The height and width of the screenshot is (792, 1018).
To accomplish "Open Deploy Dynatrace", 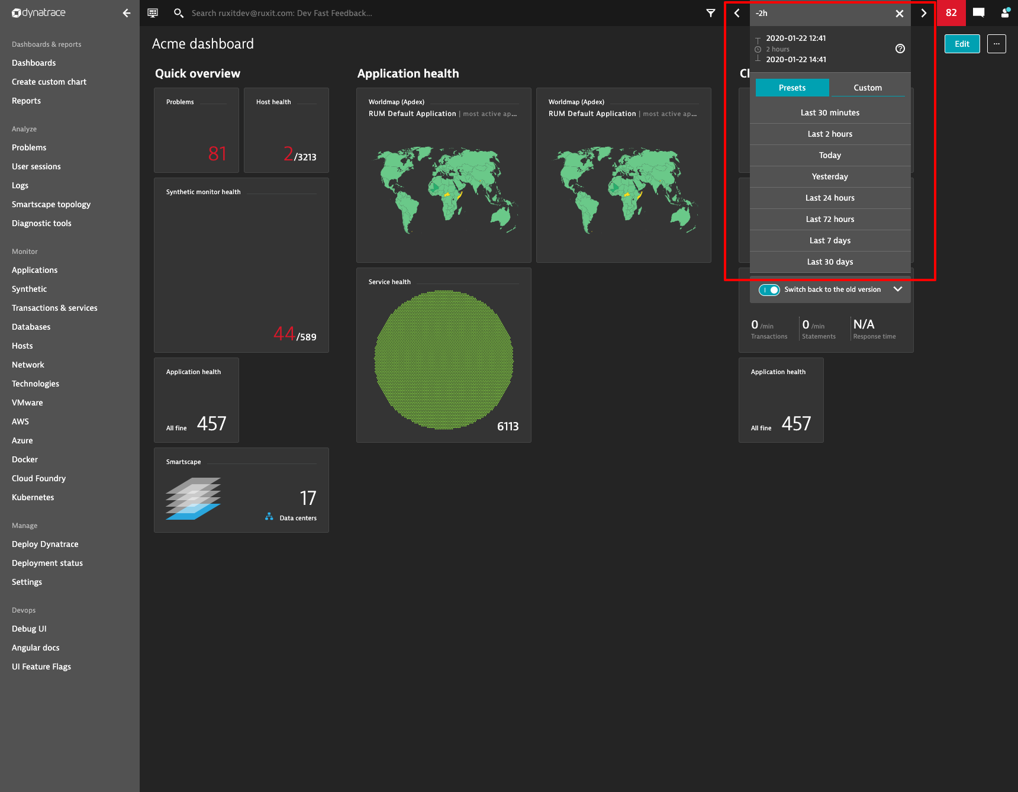I will click(x=45, y=544).
